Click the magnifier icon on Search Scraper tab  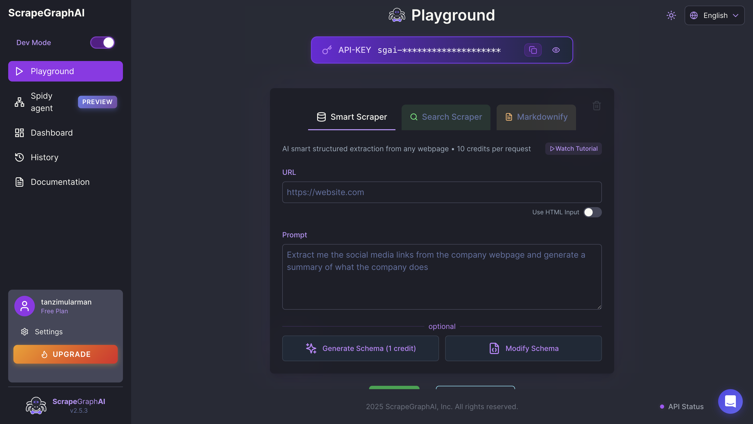click(x=414, y=117)
